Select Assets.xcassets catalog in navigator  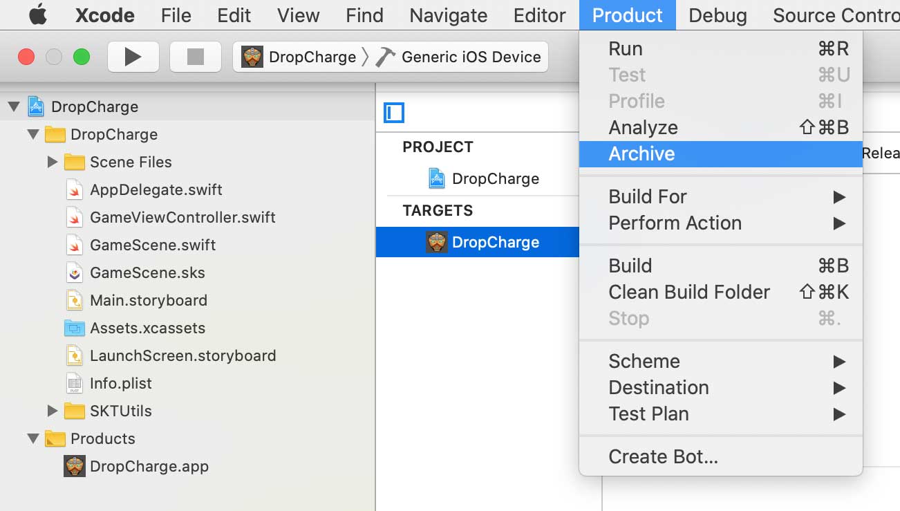pyautogui.click(x=147, y=328)
